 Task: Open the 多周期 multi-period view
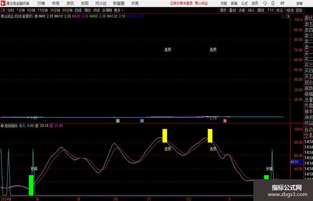(x=107, y=10)
